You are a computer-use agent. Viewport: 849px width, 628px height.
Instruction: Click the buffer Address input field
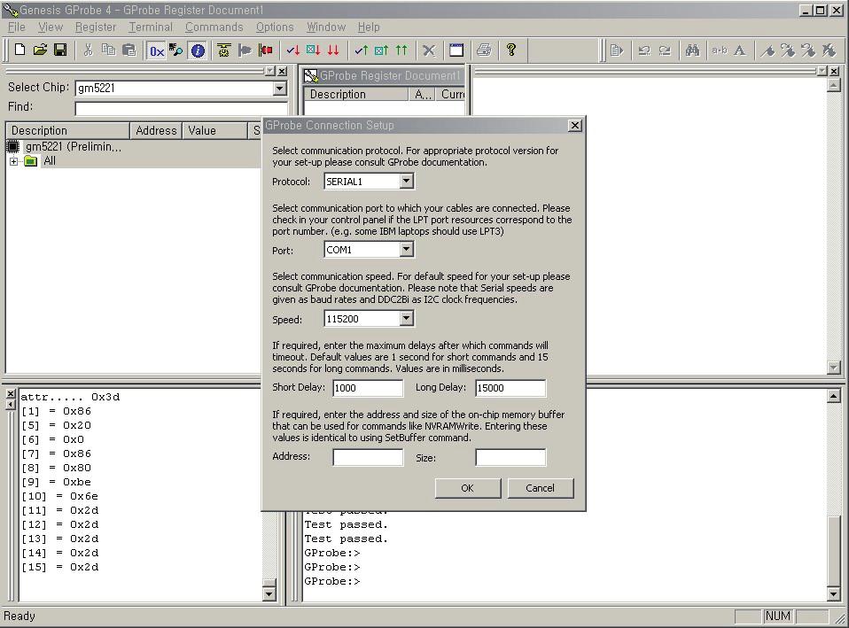pos(368,457)
